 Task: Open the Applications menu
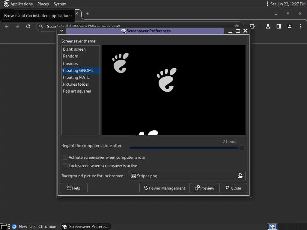point(22,4)
